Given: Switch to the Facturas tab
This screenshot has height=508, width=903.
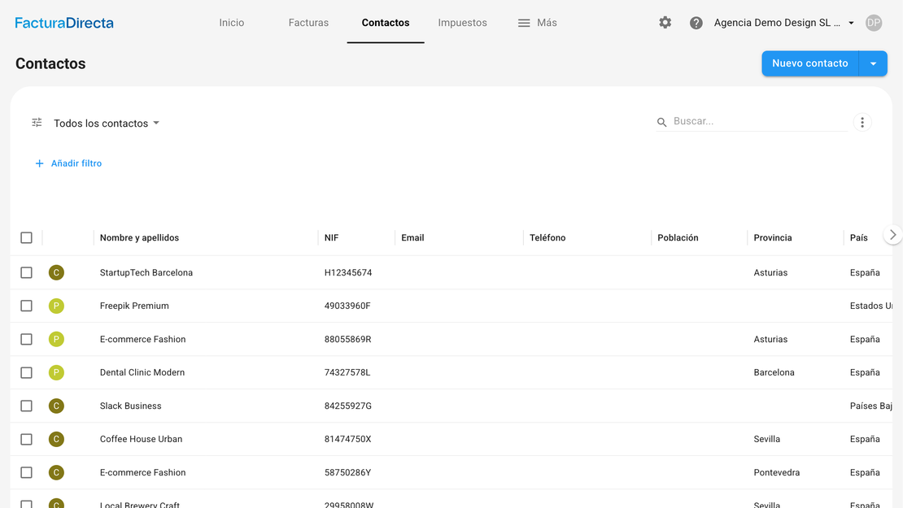Looking at the screenshot, I should coord(308,23).
